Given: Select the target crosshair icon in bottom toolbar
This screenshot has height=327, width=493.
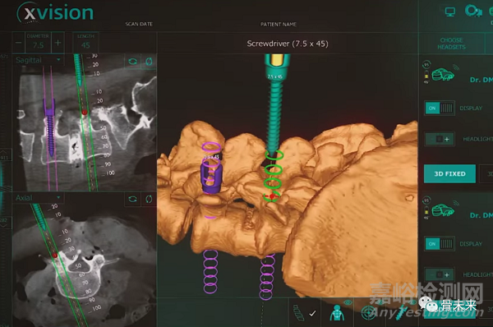Looking at the screenshot, I should 368,313.
